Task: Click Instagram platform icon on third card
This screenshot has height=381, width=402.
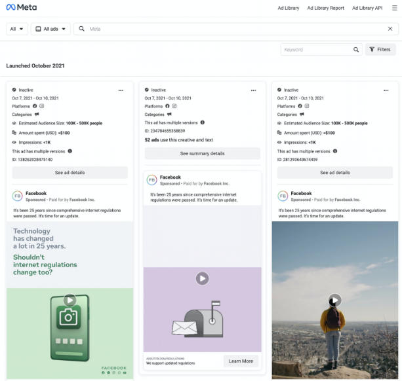Action: click(307, 106)
